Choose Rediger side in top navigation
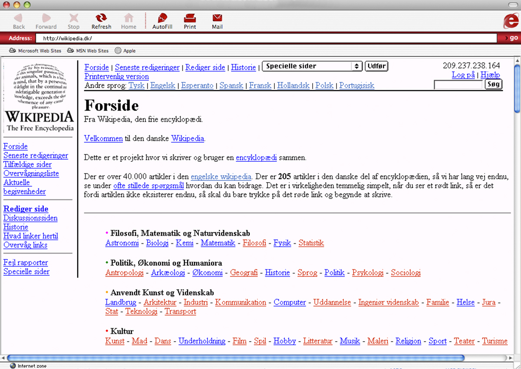 coord(205,67)
